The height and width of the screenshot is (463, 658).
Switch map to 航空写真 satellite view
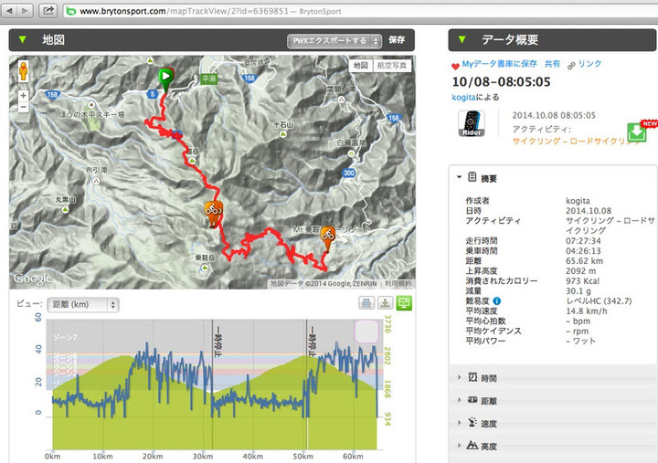point(392,66)
